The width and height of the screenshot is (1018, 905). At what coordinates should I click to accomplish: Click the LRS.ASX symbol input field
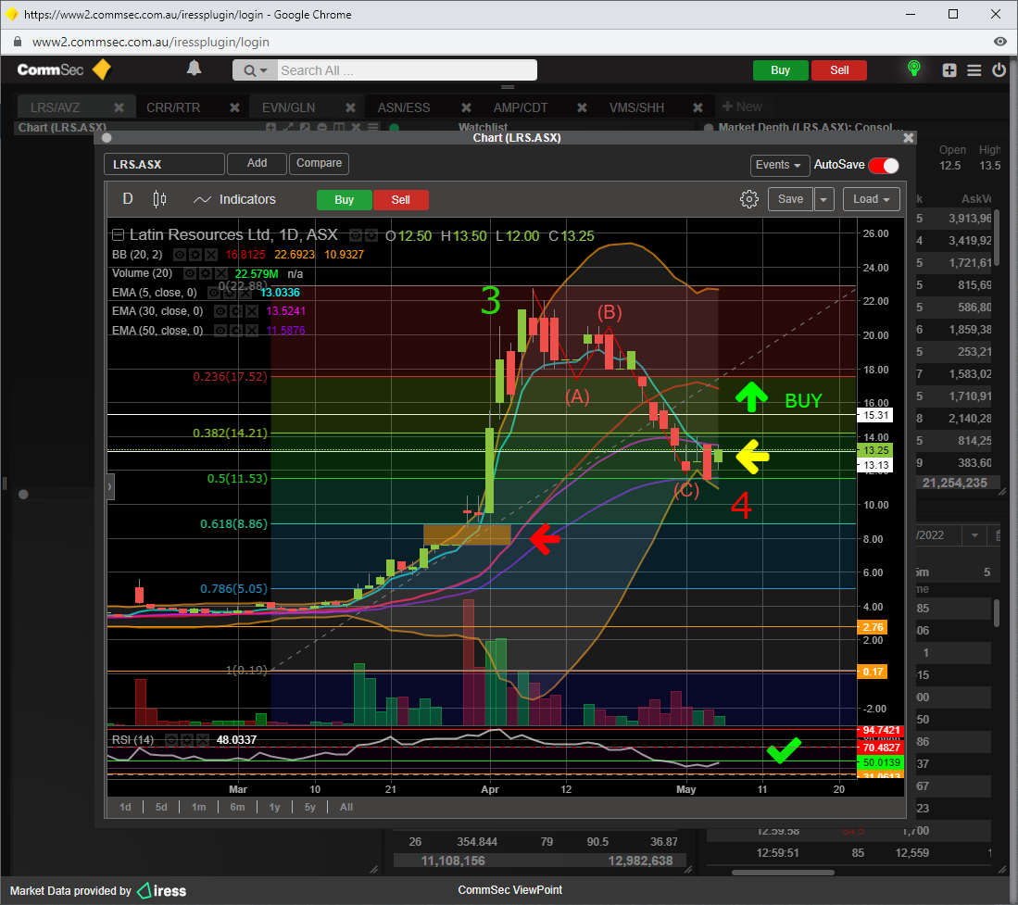(164, 164)
